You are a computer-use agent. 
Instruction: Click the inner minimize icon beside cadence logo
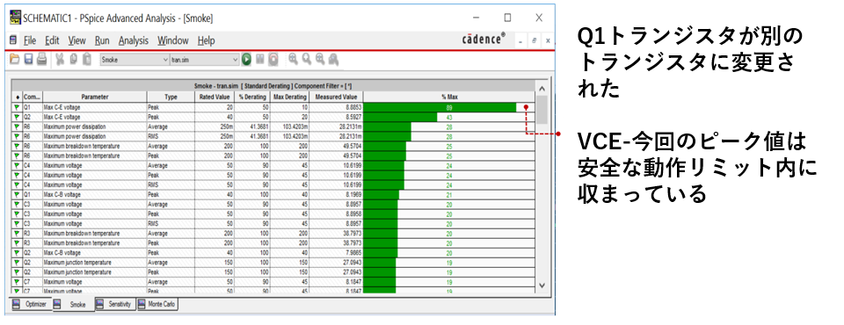coord(520,40)
